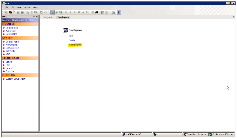The width and height of the screenshot is (237, 138).
Task: Click the person icon in the empty status bar pane
Action: (x=155, y=134)
